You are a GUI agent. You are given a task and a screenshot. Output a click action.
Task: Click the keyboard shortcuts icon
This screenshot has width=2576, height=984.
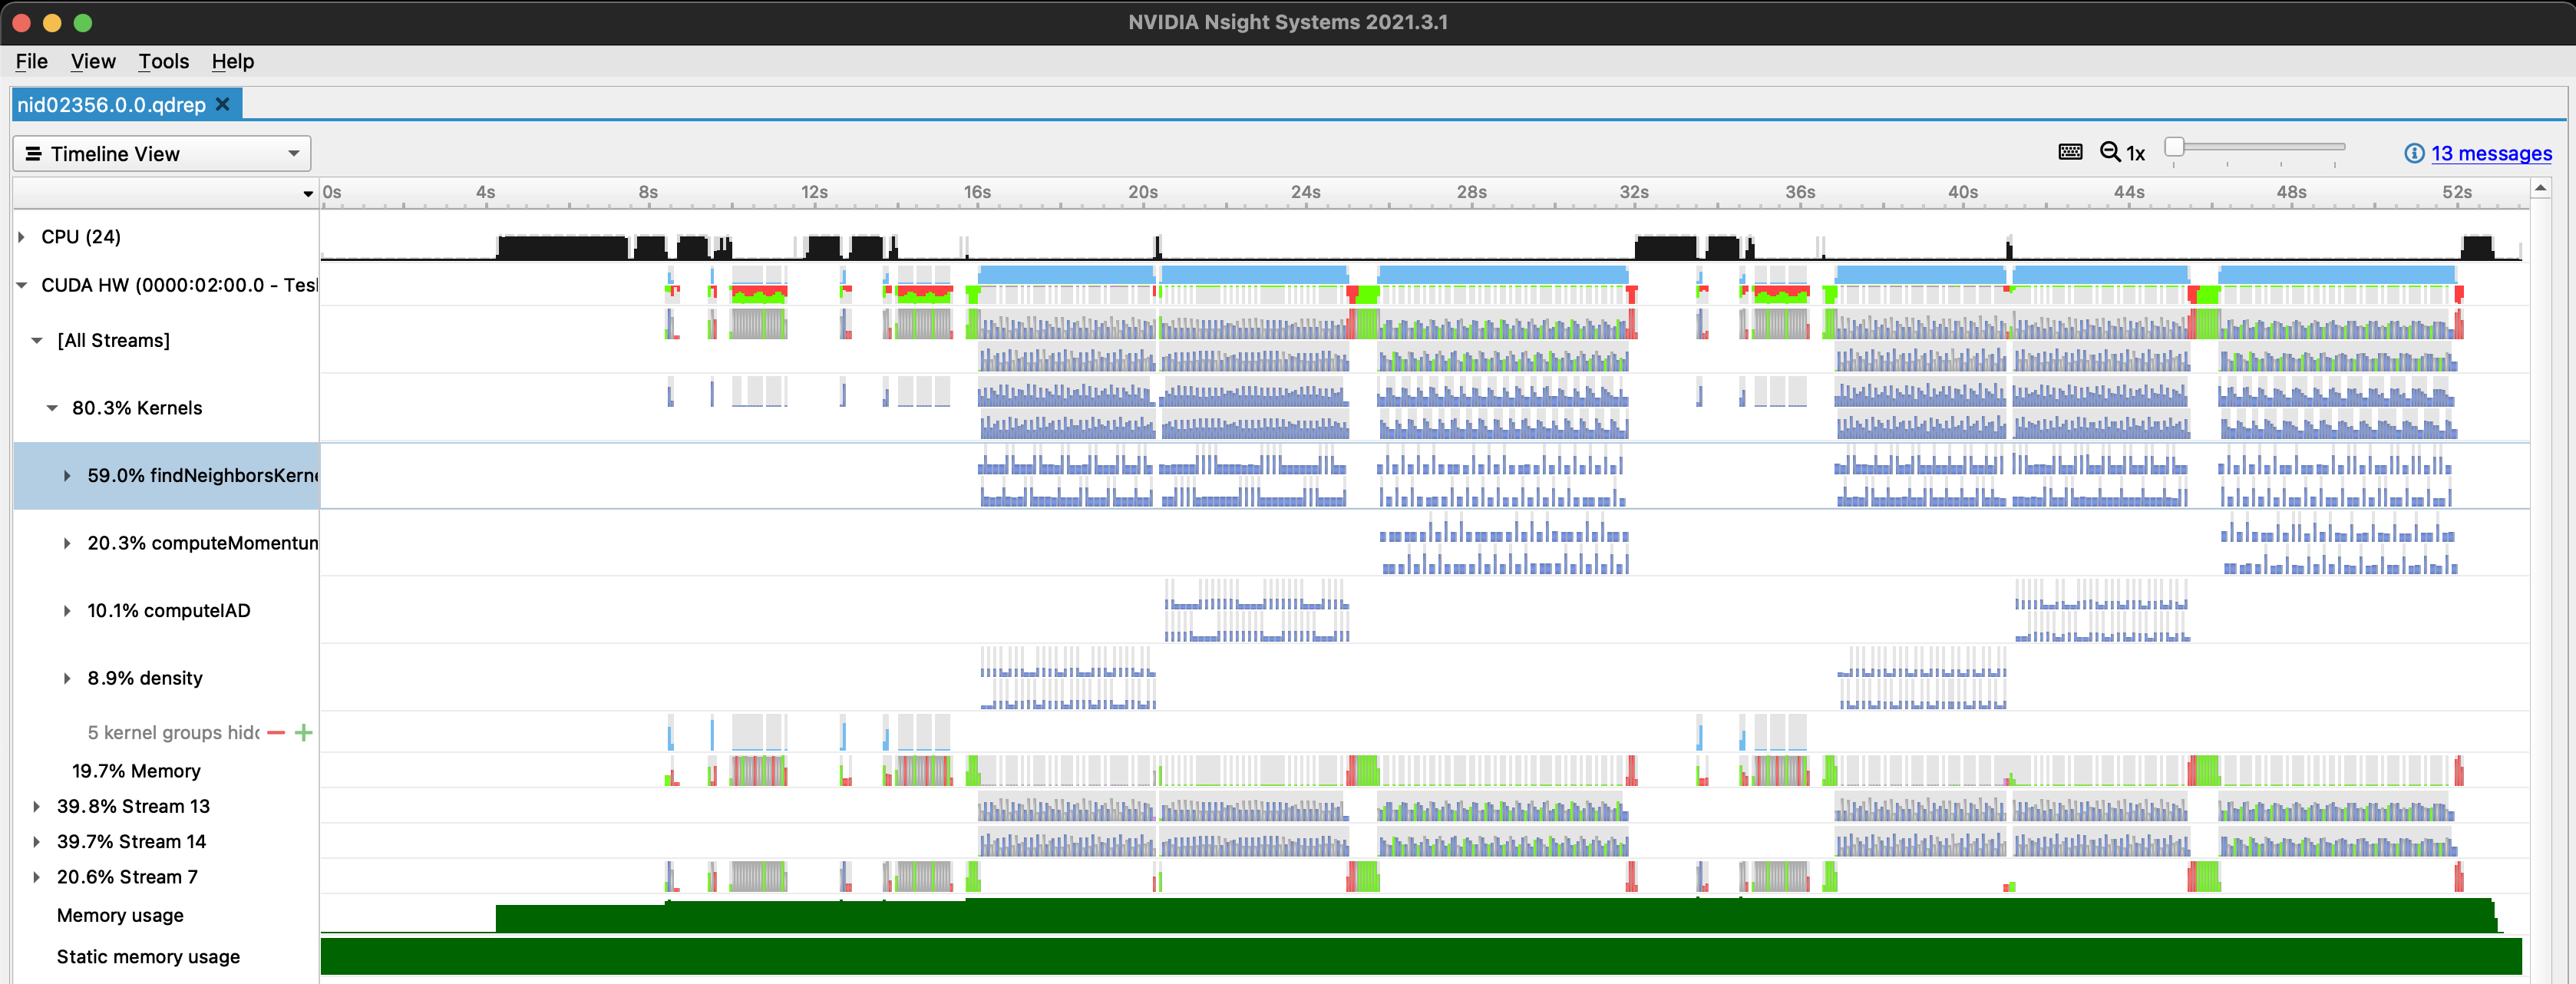coord(2070,152)
